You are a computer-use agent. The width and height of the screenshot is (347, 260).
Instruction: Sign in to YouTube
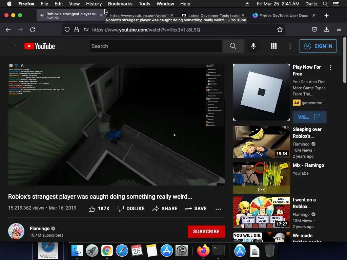click(x=318, y=46)
